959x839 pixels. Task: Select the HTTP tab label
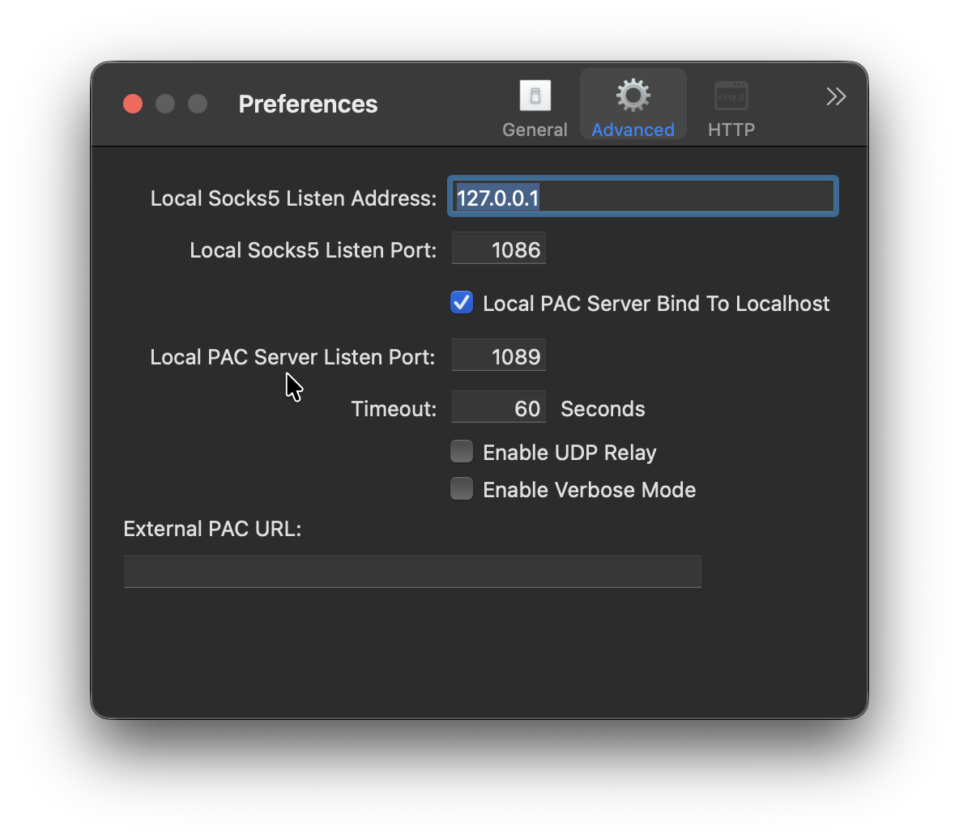[731, 130]
